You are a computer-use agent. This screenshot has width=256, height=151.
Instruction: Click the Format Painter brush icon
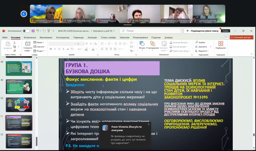click(x=14, y=51)
